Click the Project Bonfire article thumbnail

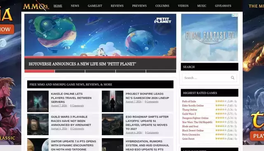point(113,101)
